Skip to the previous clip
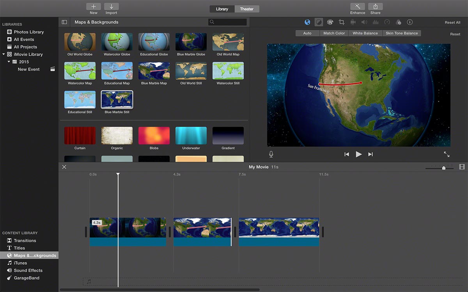The width and height of the screenshot is (468, 292). [347, 154]
